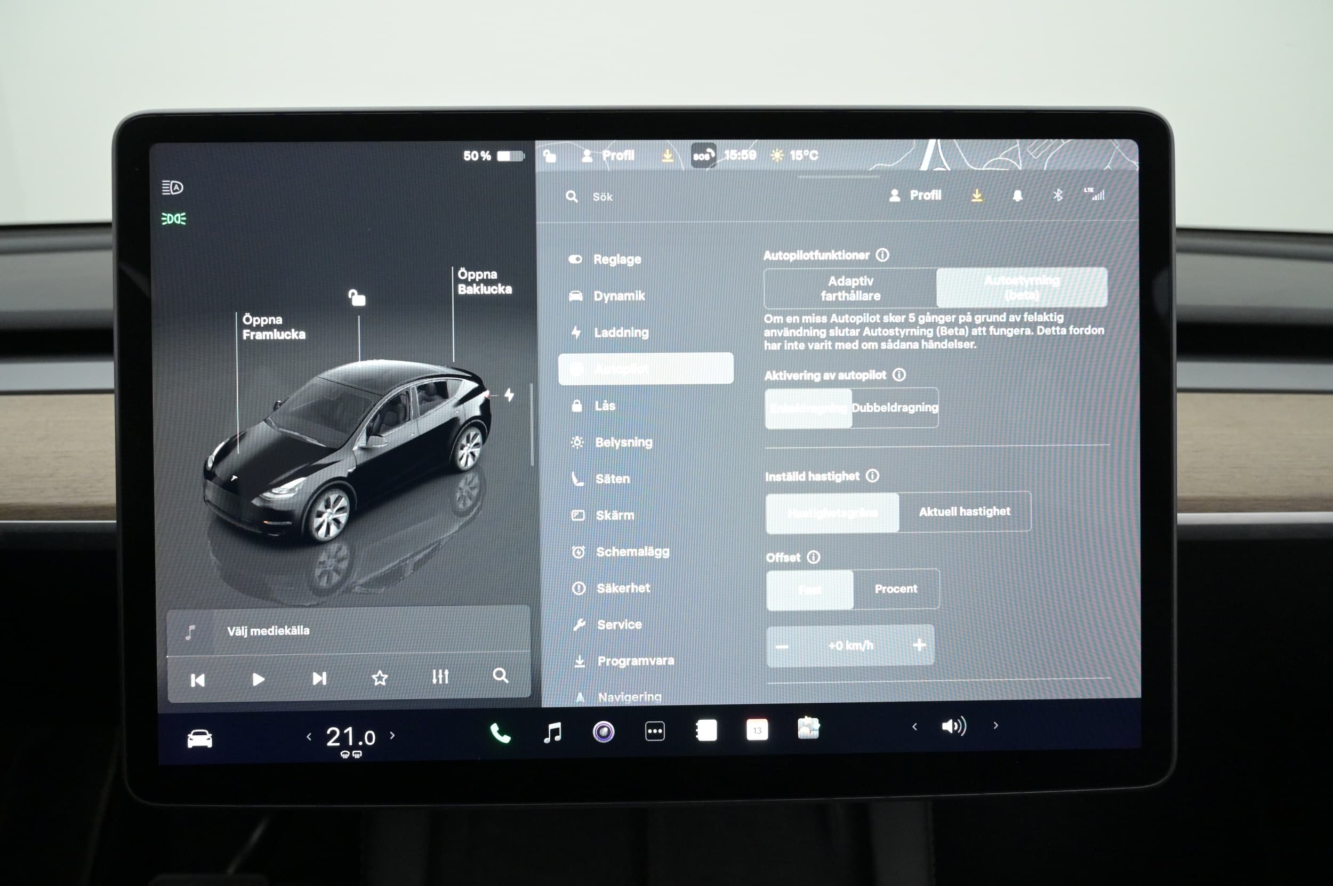Increase speed offset with the plus button
Image resolution: width=1333 pixels, height=886 pixels.
[x=919, y=645]
